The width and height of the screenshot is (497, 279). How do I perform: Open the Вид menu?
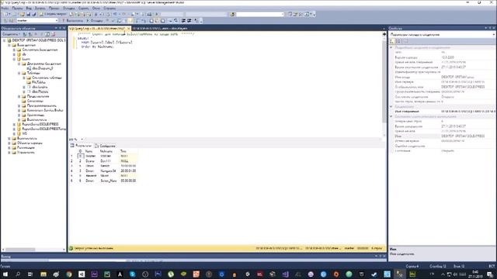pyautogui.click(x=29, y=8)
